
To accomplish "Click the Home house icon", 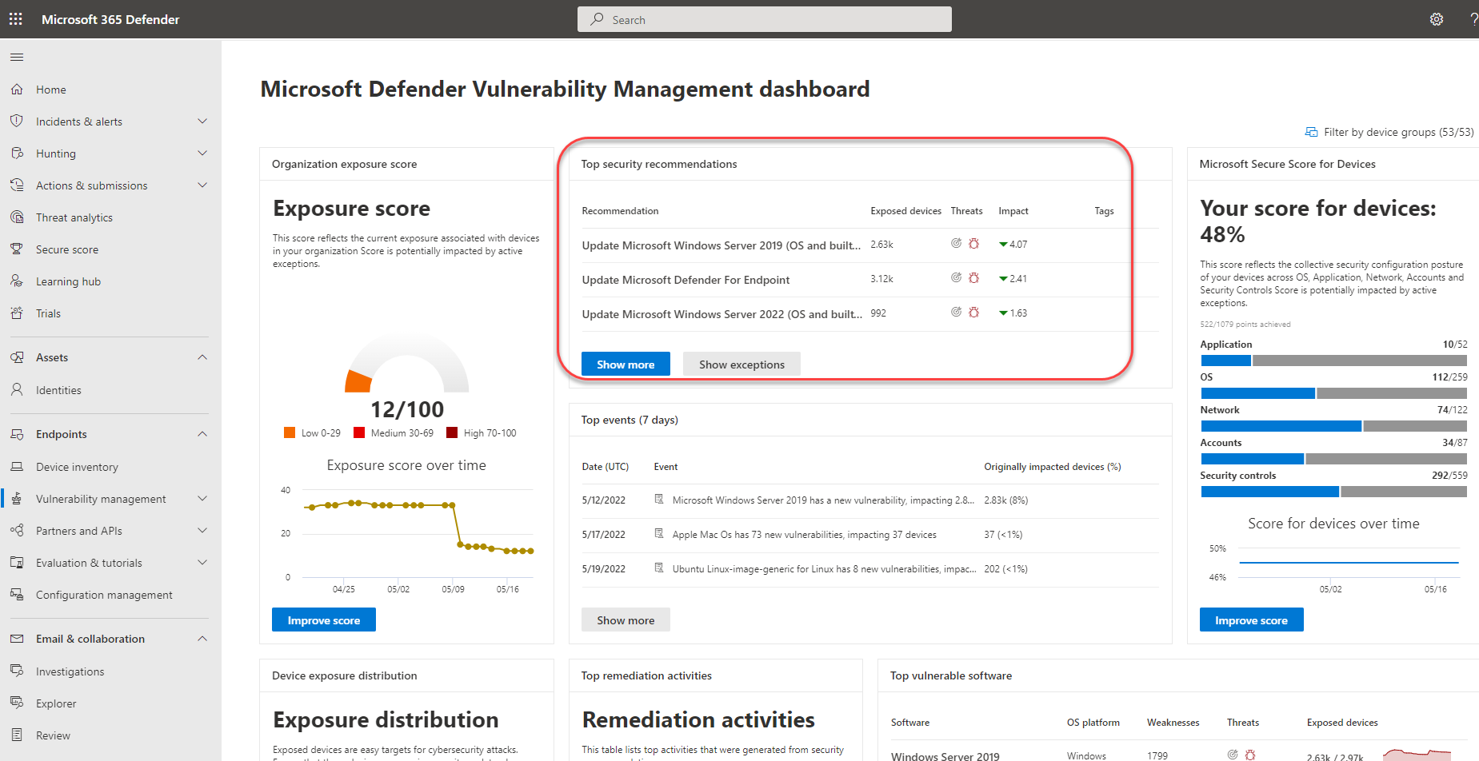I will [x=17, y=90].
